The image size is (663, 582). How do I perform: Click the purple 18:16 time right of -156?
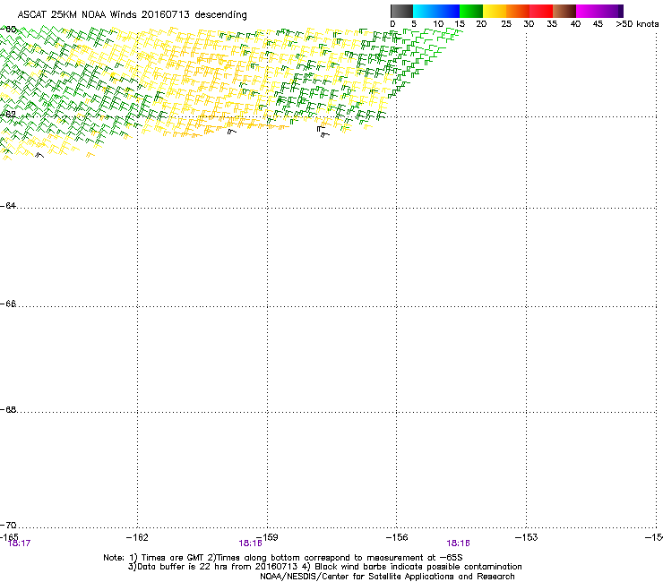tap(459, 543)
